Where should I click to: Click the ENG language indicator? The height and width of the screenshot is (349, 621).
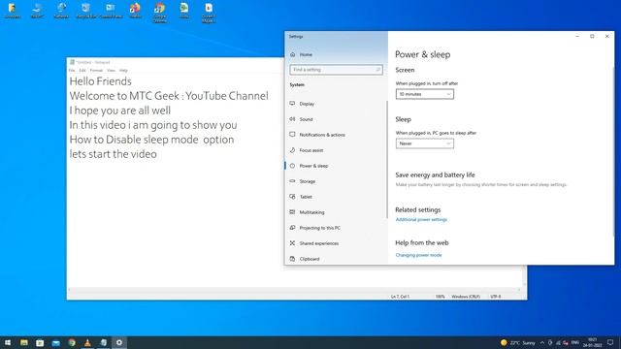tap(575, 342)
